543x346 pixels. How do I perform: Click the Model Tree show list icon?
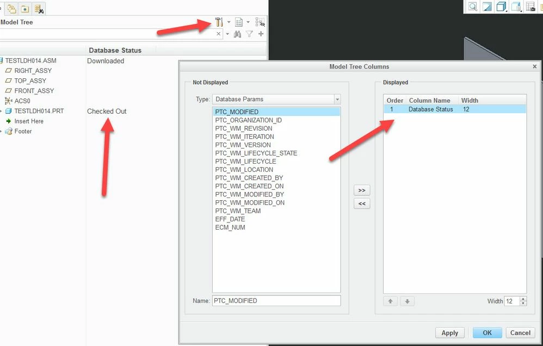click(239, 22)
